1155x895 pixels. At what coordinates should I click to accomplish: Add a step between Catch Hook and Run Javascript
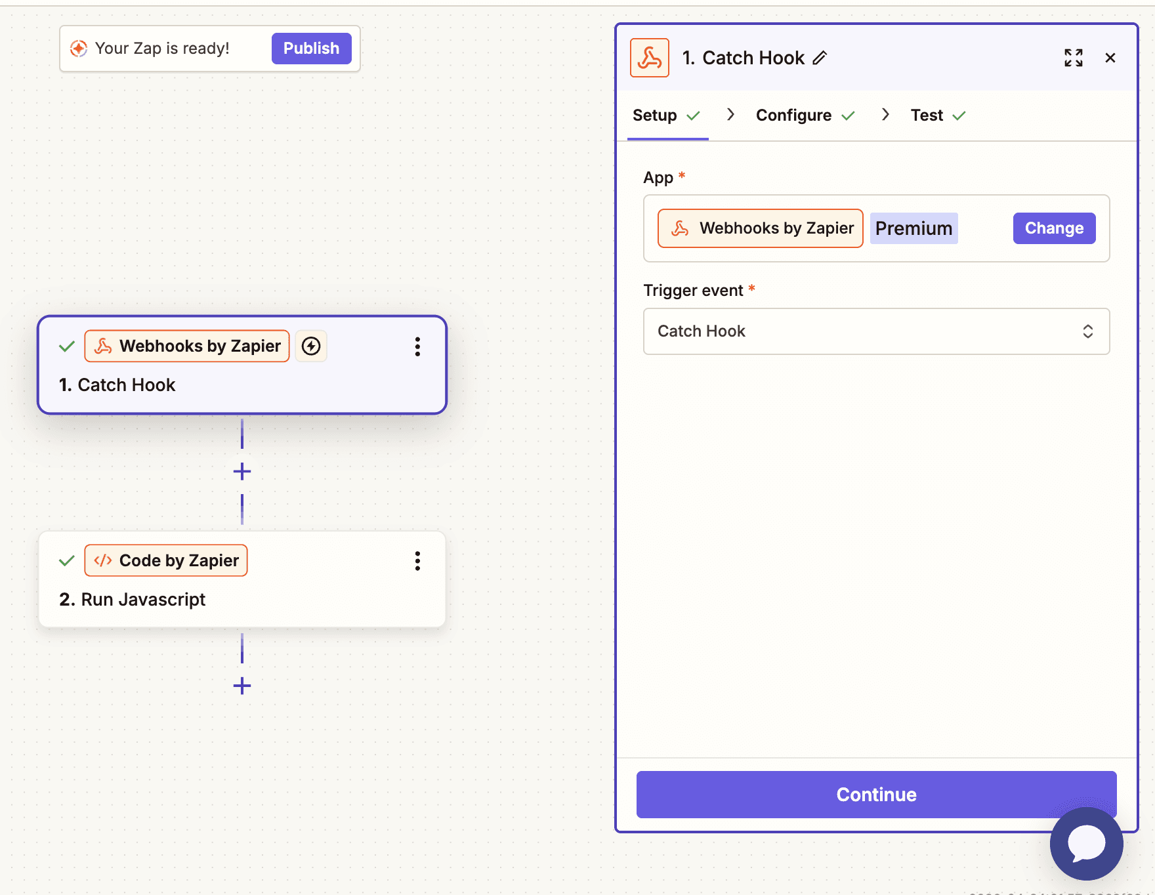click(242, 471)
